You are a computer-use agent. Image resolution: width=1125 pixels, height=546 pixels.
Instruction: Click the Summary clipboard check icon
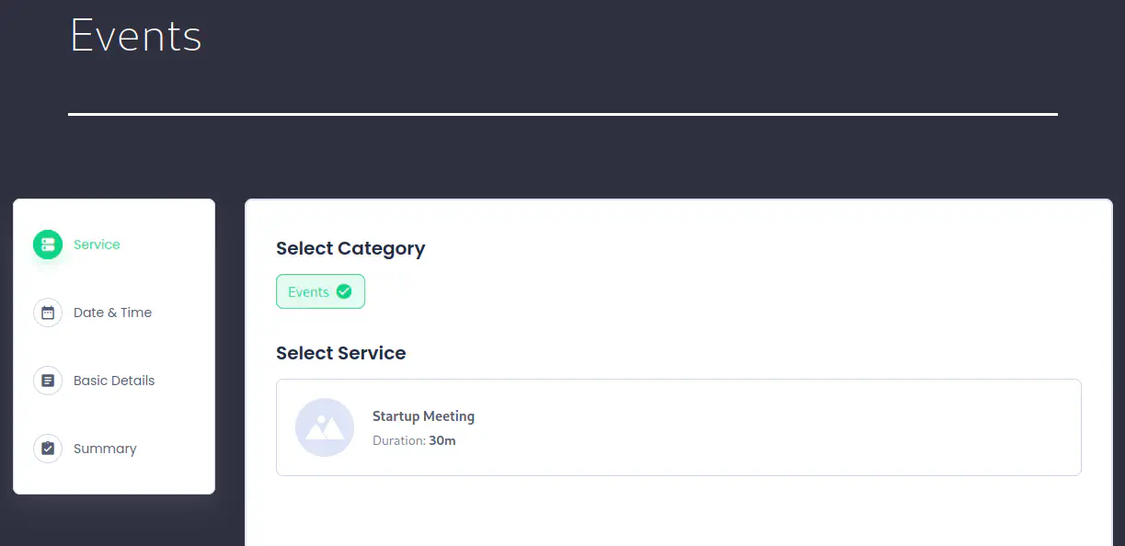coord(48,449)
